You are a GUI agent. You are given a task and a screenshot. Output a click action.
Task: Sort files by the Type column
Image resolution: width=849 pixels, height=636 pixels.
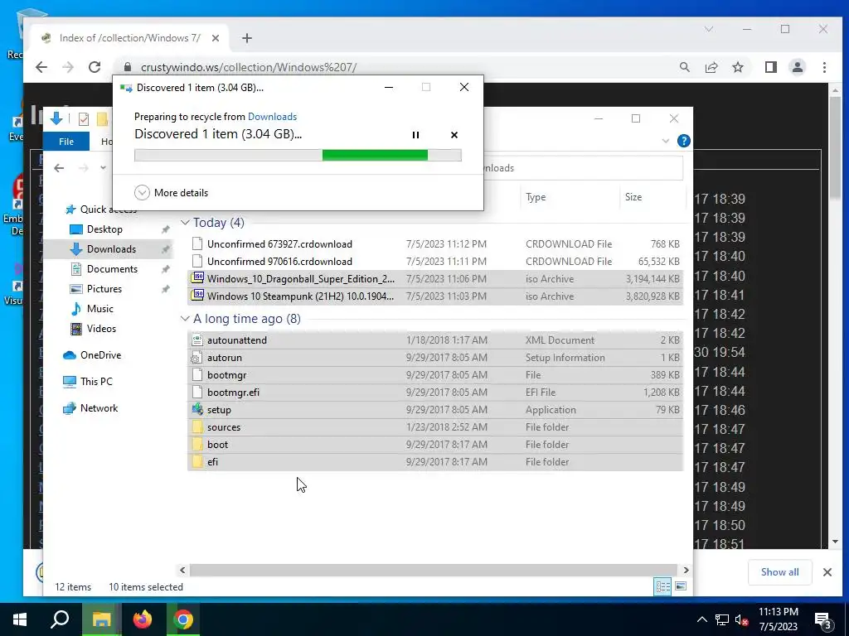(570, 197)
